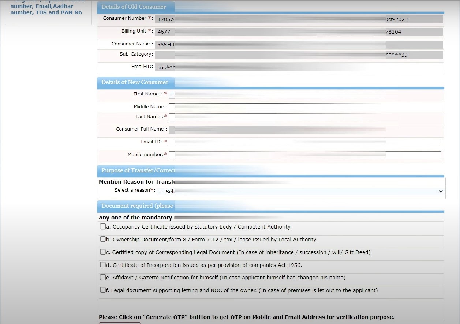Viewport: 460px width, 324px height.
Task: Click the Billing Unit field
Action: pyautogui.click(x=256, y=32)
